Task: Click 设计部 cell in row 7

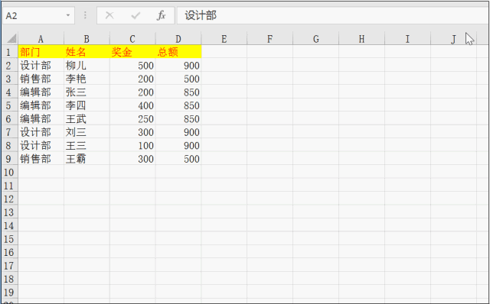Action: 41,132
